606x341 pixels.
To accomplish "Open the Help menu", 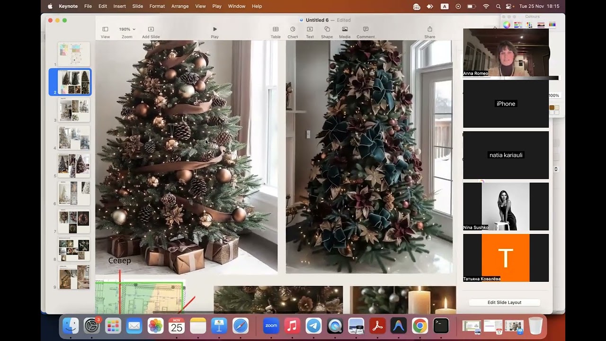I will coord(257,6).
